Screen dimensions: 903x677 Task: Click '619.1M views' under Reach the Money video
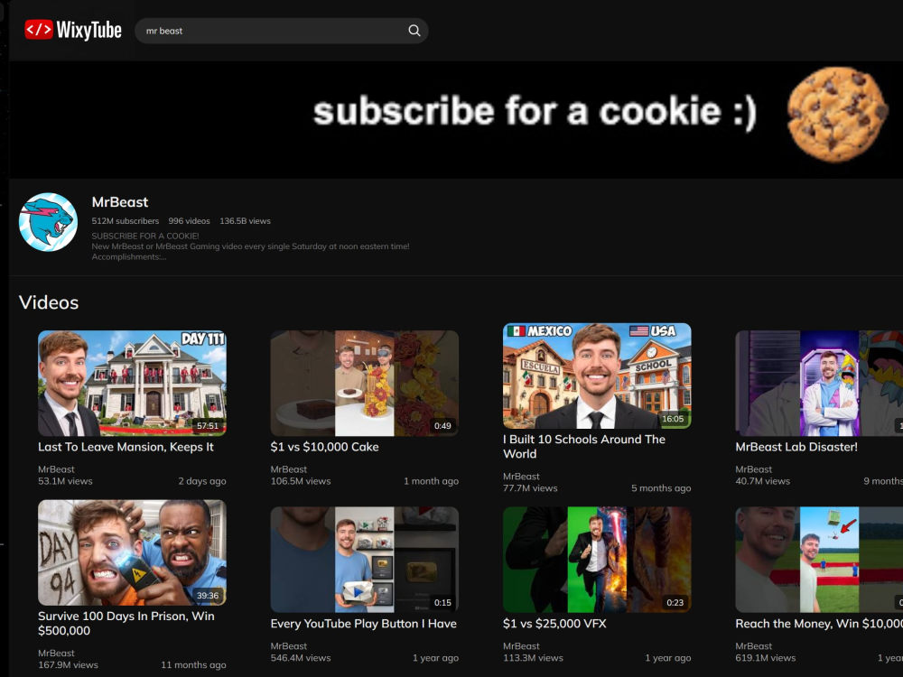click(766, 658)
